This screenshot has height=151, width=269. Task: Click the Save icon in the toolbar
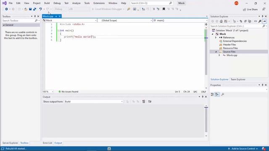(30, 9)
